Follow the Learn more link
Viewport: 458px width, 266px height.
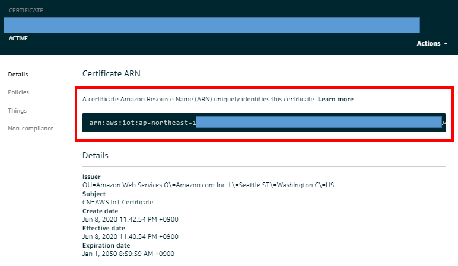(336, 99)
